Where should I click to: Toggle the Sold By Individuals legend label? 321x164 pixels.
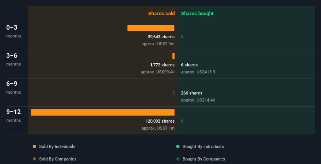(57, 146)
